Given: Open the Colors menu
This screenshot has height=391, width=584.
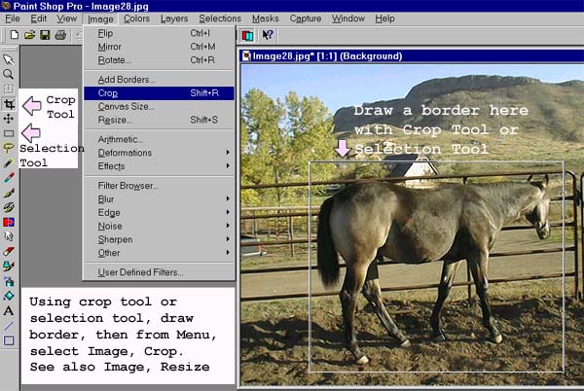Looking at the screenshot, I should [x=136, y=18].
